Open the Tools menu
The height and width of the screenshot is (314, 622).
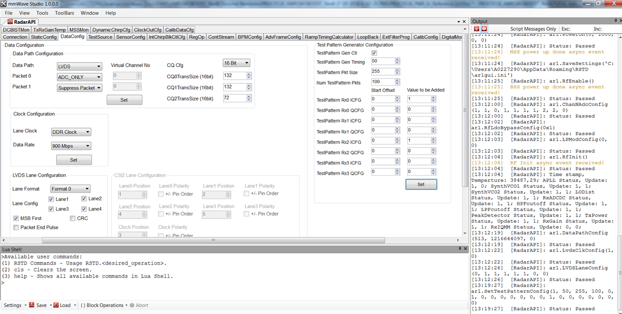click(x=42, y=13)
